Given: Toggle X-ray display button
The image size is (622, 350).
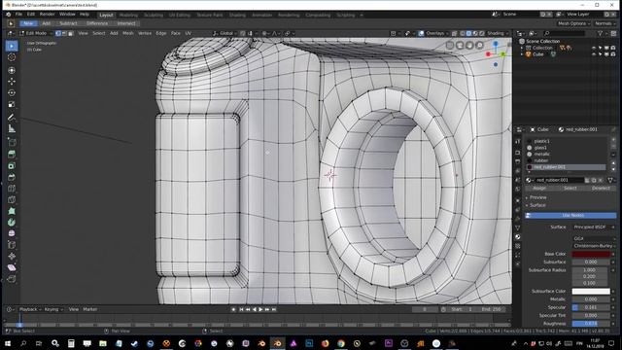Looking at the screenshot, I should click(x=455, y=33).
